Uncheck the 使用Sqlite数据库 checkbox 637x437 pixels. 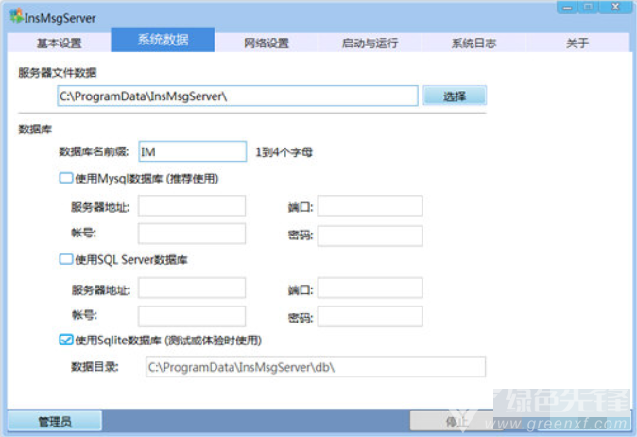(66, 340)
